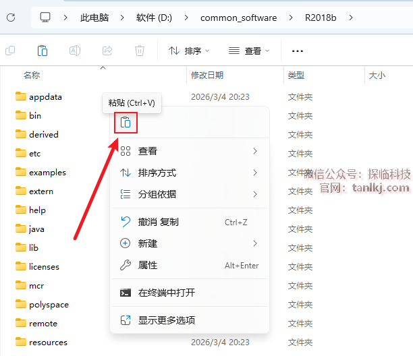Select the derived folder name
413x356 pixels.
coord(44,134)
